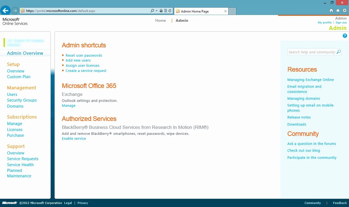Screen dimensions: 349x207
Task: Open Users under Management
Action: [x=12, y=95]
